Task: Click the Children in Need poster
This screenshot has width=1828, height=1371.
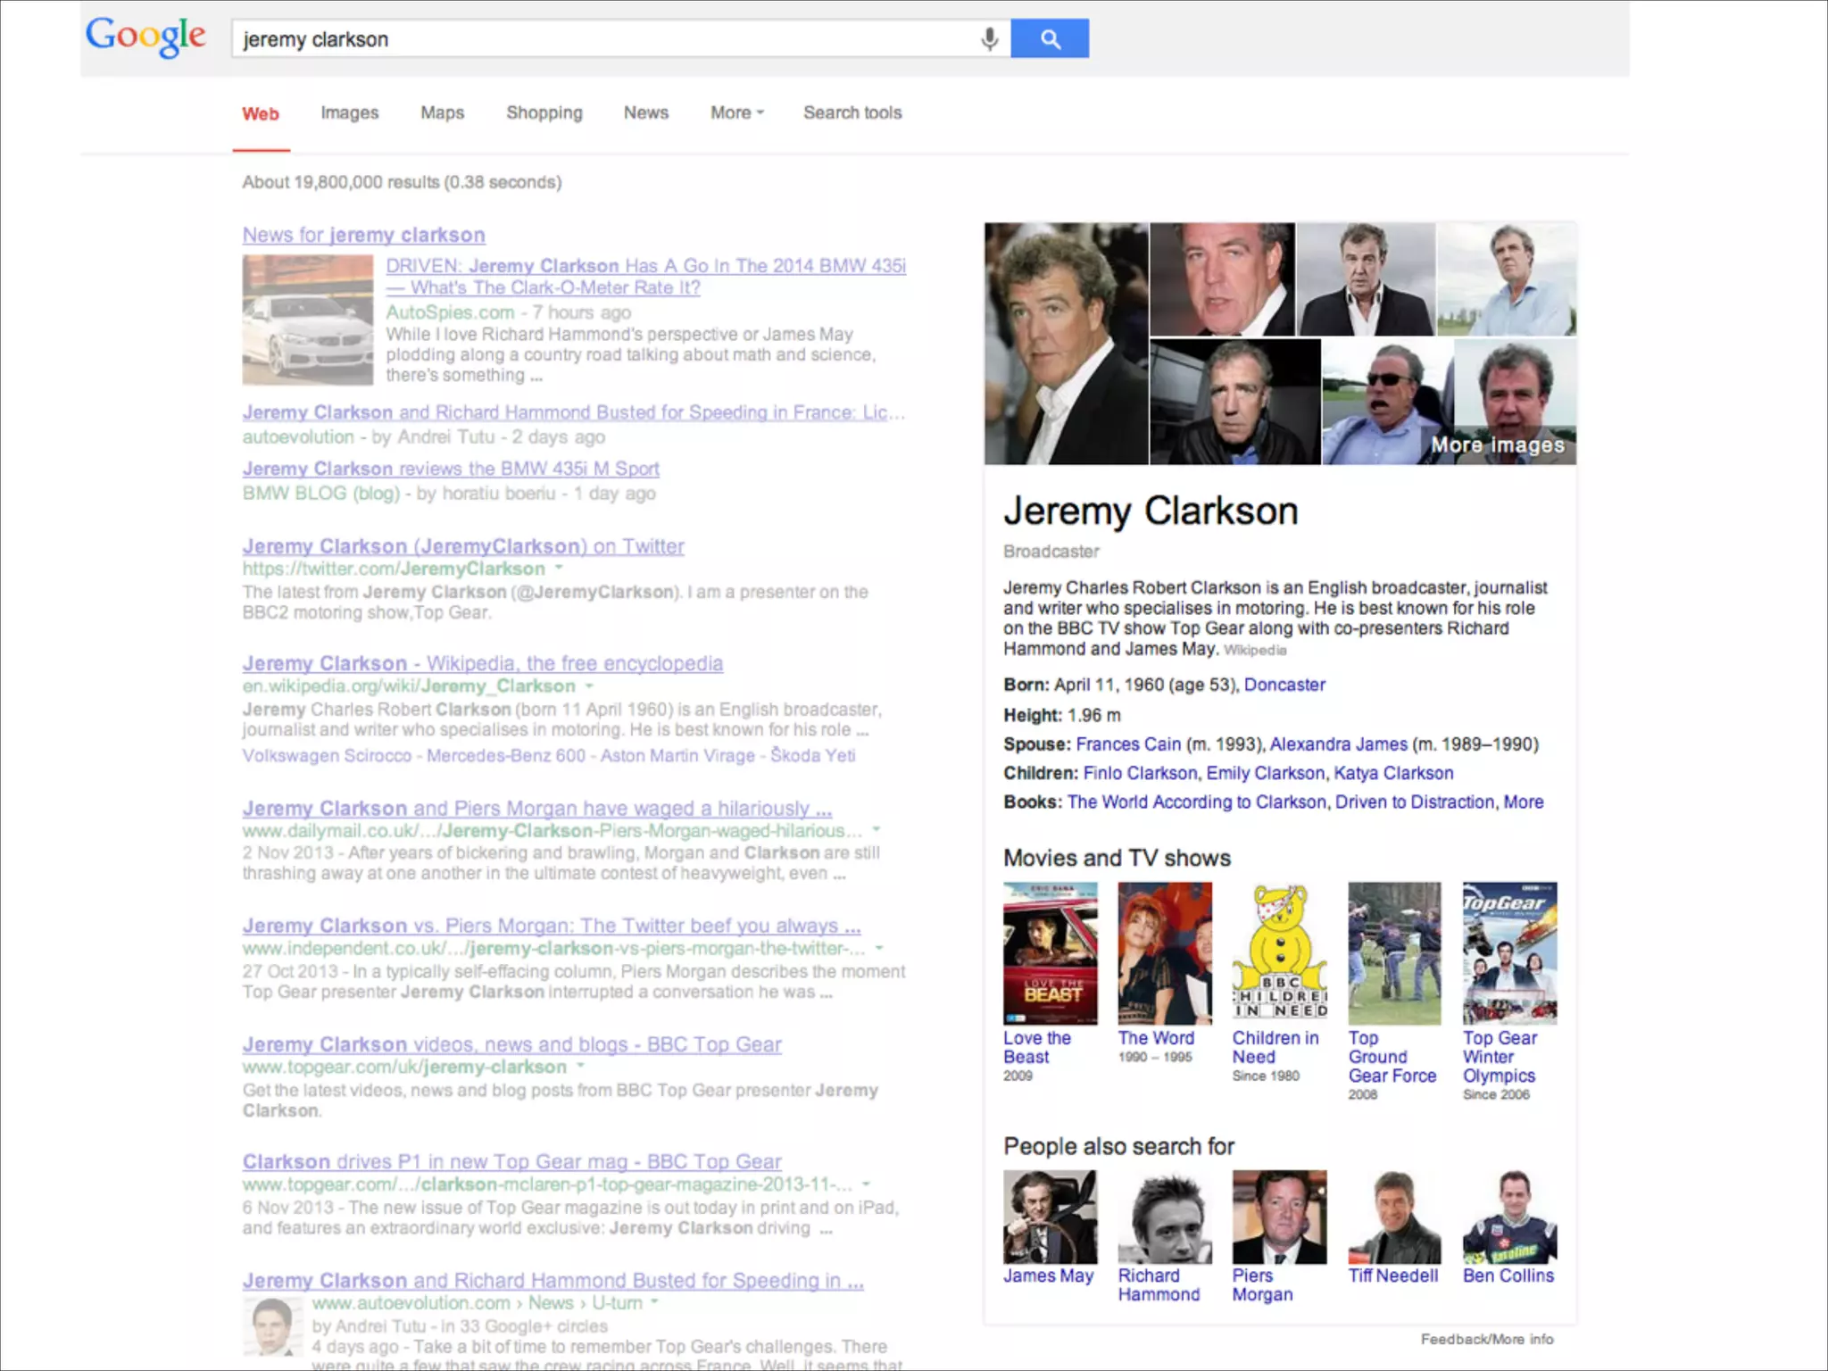Action: [x=1279, y=952]
